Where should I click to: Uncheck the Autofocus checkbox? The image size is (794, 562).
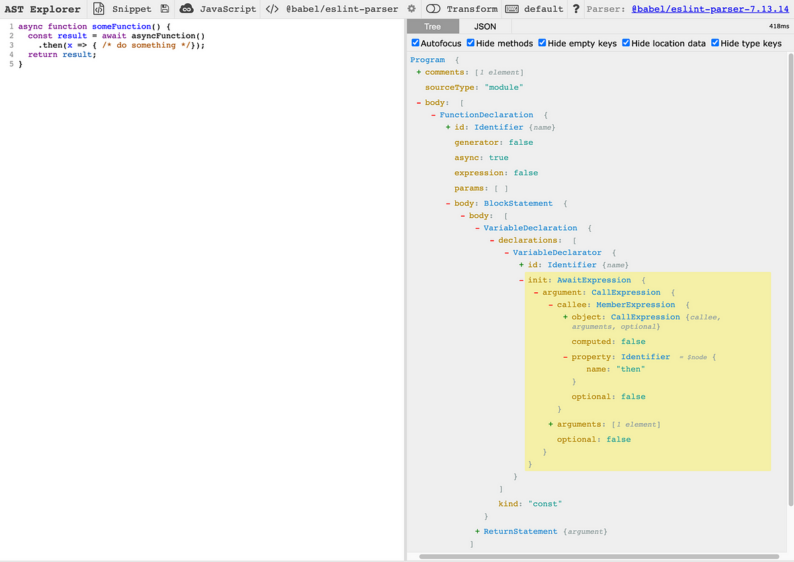click(x=416, y=43)
